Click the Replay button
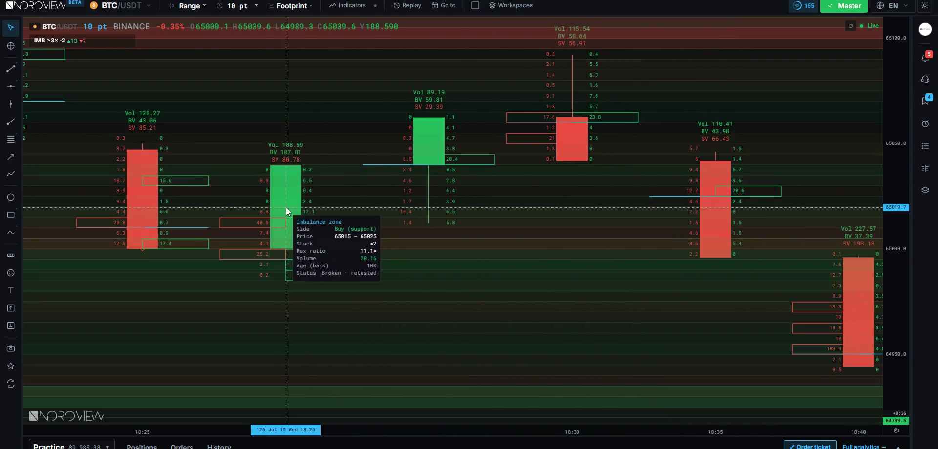This screenshot has height=449, width=938. [407, 6]
